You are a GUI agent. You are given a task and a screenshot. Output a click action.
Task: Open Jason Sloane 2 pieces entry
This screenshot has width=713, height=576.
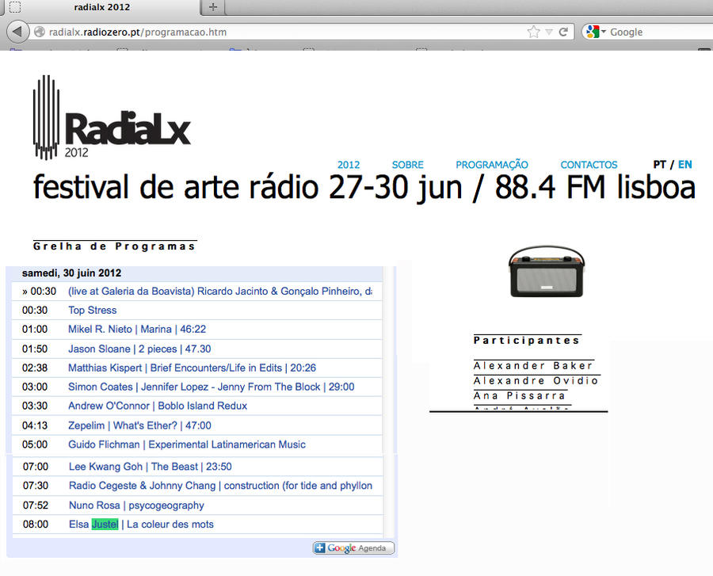[139, 349]
